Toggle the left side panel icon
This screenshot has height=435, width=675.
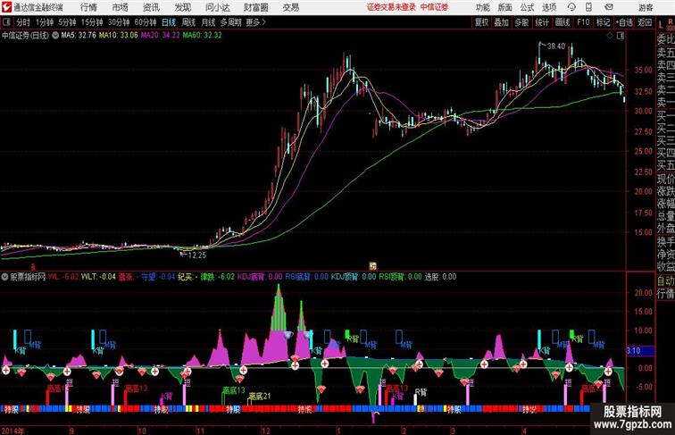tap(6, 21)
